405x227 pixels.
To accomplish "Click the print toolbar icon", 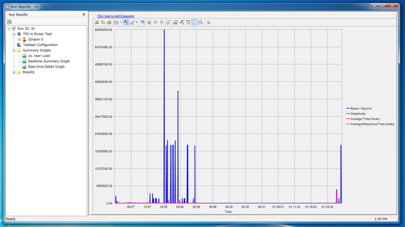I will pos(109,22).
